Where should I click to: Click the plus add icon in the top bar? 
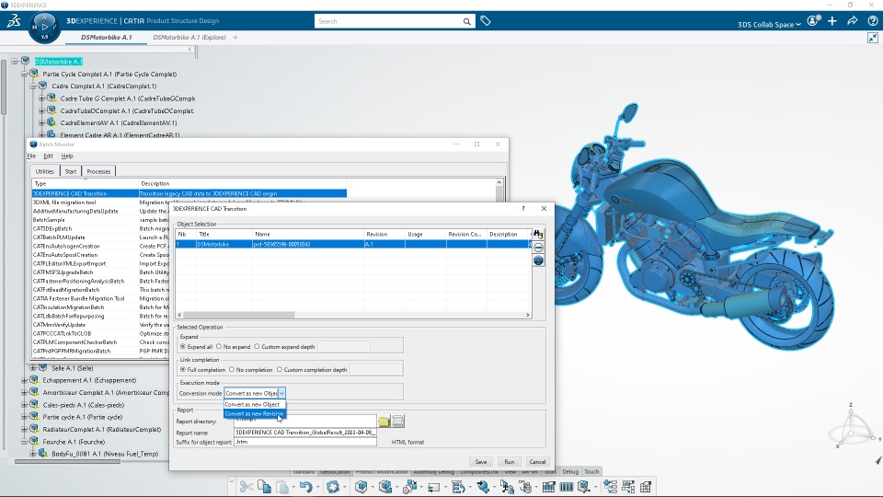click(x=832, y=21)
